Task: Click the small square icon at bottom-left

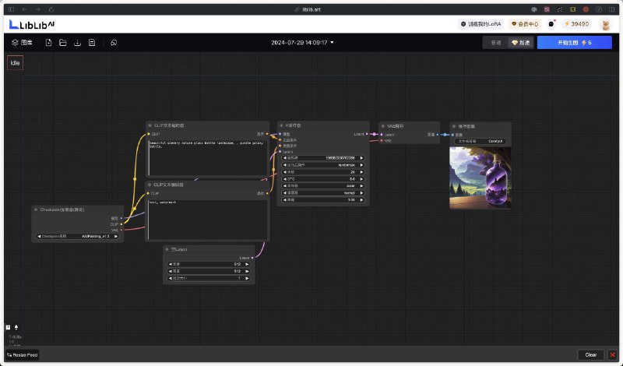Action: click(8, 327)
